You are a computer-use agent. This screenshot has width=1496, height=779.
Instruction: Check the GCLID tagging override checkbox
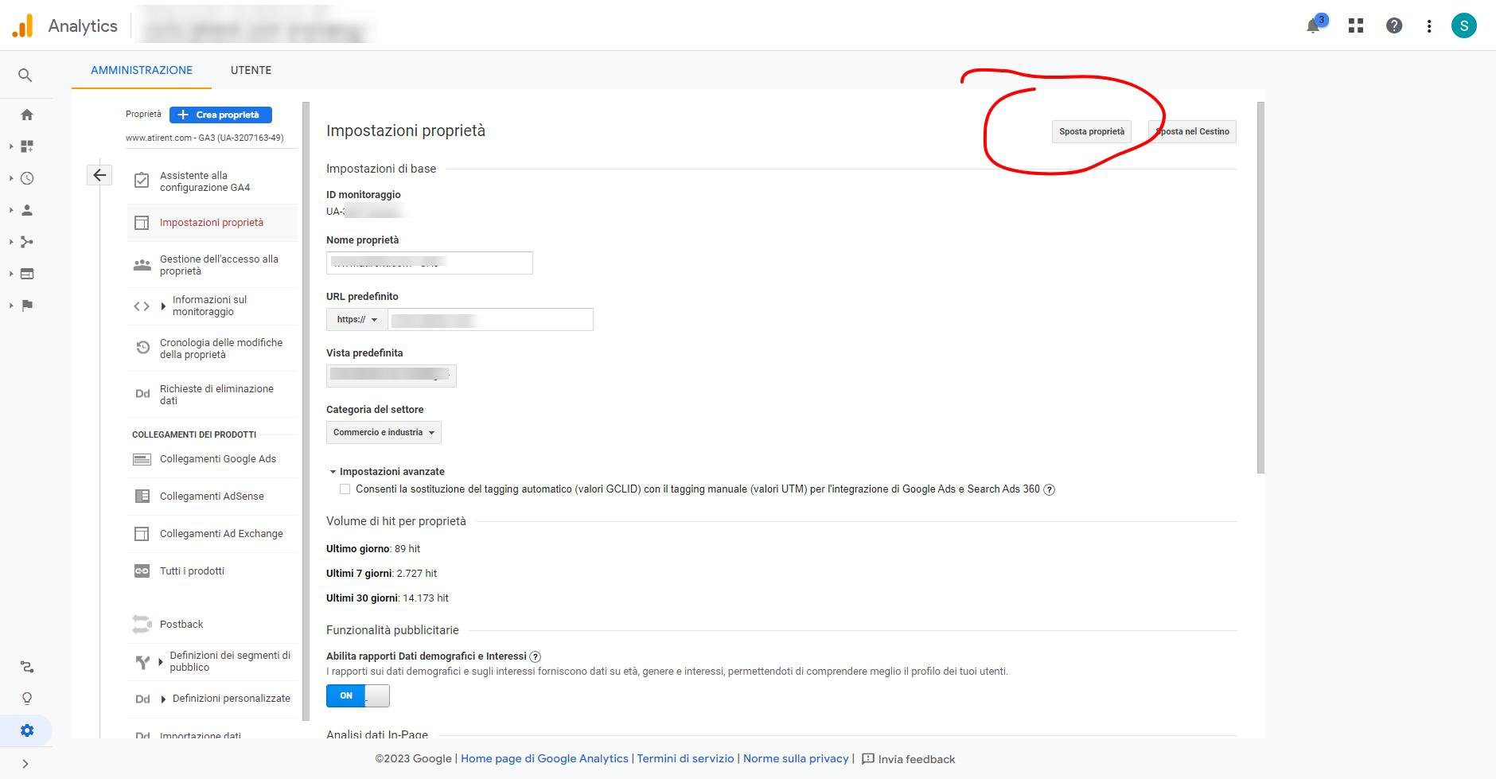[x=345, y=489]
